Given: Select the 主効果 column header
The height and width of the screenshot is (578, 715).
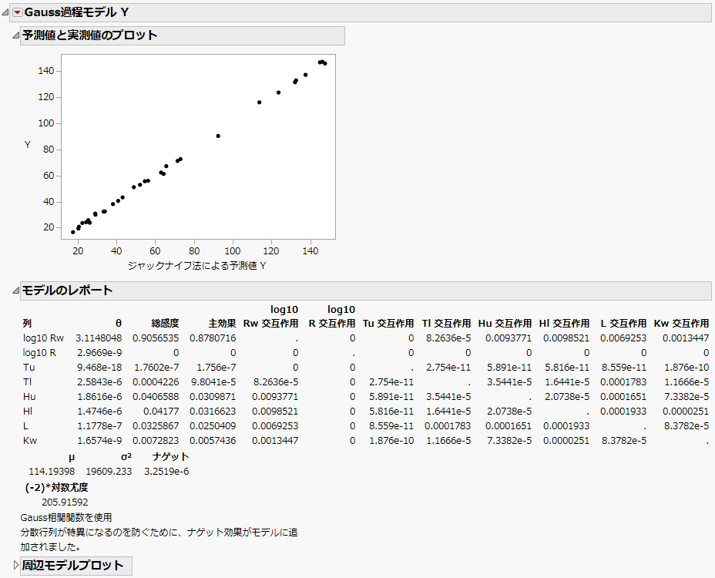Looking at the screenshot, I should 222,324.
